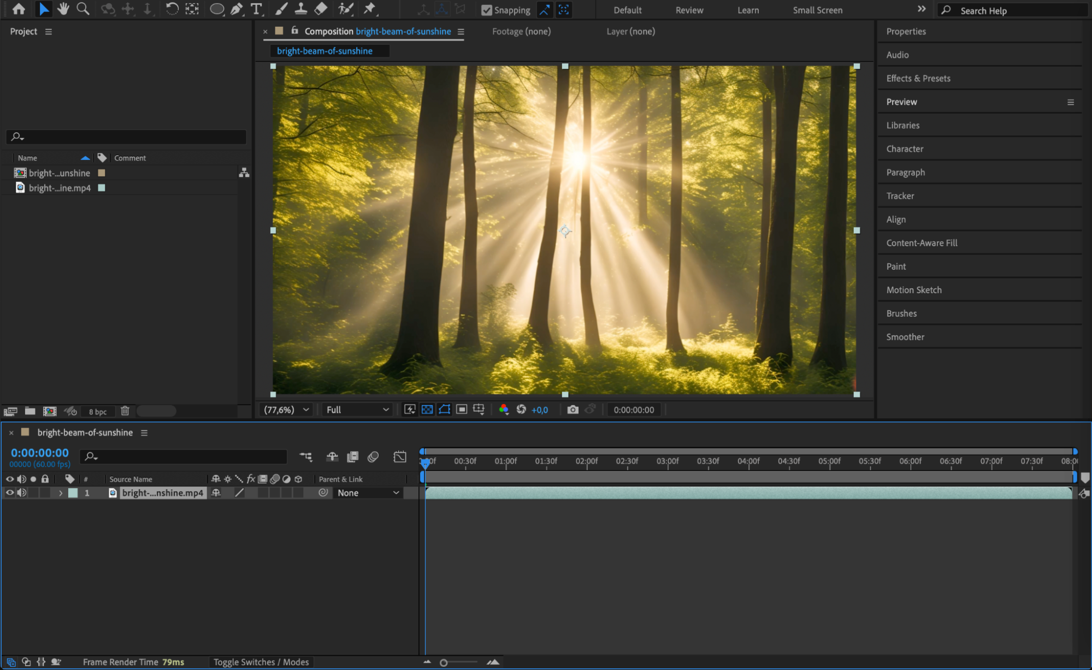Image resolution: width=1092 pixels, height=670 pixels.
Task: Select the Puppet Pin tool
Action: pyautogui.click(x=370, y=9)
